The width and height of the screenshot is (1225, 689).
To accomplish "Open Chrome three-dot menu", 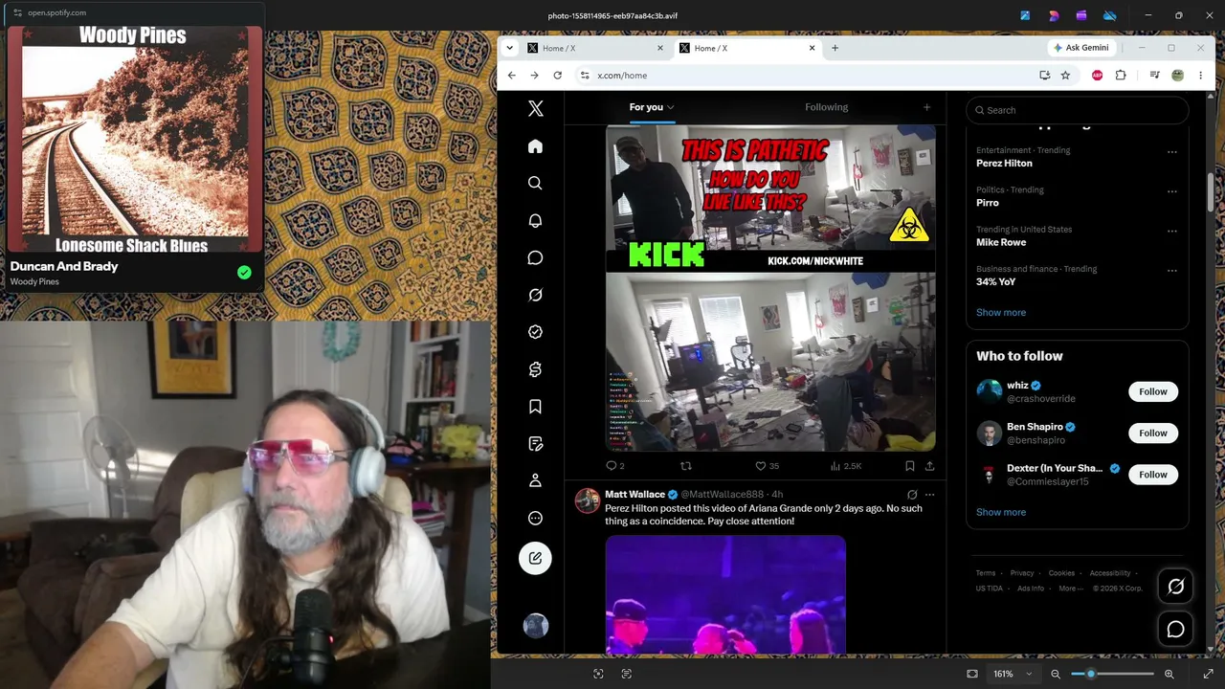I will pos(1200,76).
